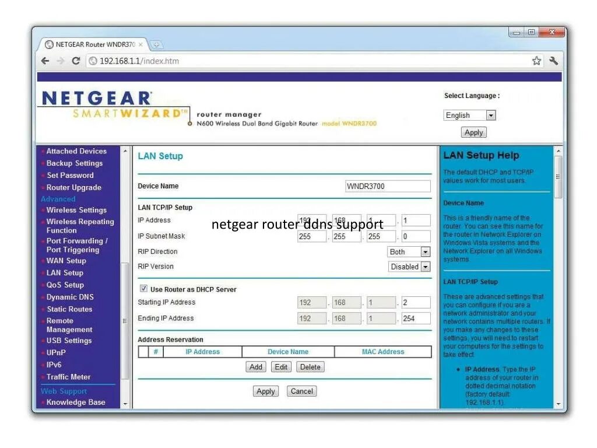The height and width of the screenshot is (448, 597).
Task: Click the Device Name field
Action: tap(388, 186)
